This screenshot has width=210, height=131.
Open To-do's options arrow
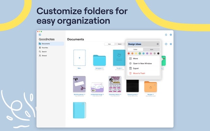tap(122, 68)
